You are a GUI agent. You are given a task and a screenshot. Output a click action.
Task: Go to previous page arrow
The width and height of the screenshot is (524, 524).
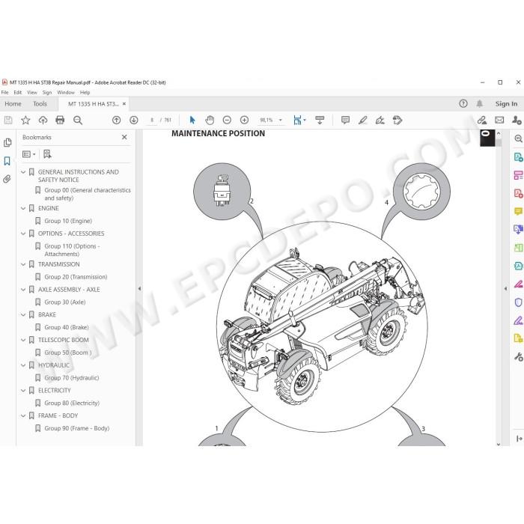pos(116,120)
